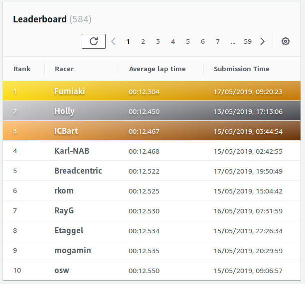Go to page 2
305x284 pixels.
click(x=143, y=42)
